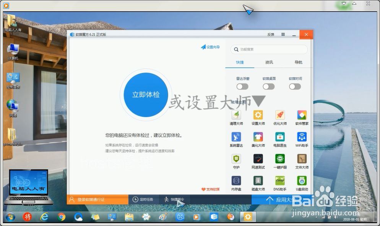Image resolution: width=380 pixels, height=226 pixels.
Task: Open the pcmaster folder on desktop
Action: [x=13, y=137]
